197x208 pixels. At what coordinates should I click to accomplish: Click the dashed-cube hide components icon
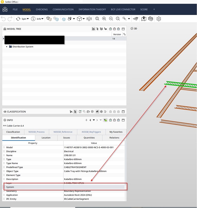click(63, 19)
